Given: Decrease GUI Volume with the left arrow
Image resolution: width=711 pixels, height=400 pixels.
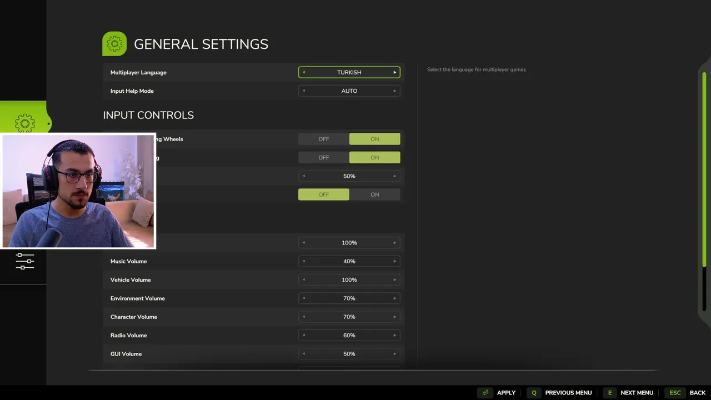Looking at the screenshot, I should (x=304, y=354).
